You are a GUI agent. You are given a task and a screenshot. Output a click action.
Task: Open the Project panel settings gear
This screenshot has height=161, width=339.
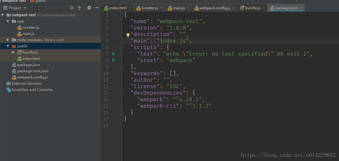pos(89,8)
